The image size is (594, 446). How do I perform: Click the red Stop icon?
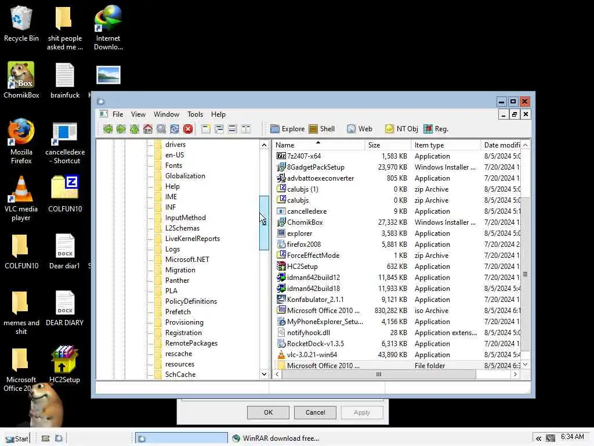pos(188,129)
